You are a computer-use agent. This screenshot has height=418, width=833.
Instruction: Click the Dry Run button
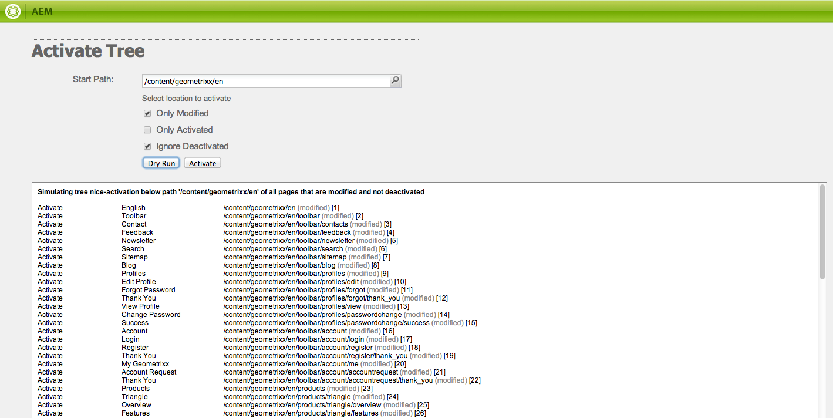[x=161, y=163]
